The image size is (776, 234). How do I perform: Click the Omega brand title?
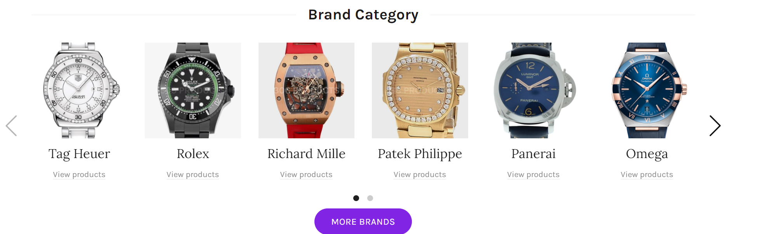[647, 154]
